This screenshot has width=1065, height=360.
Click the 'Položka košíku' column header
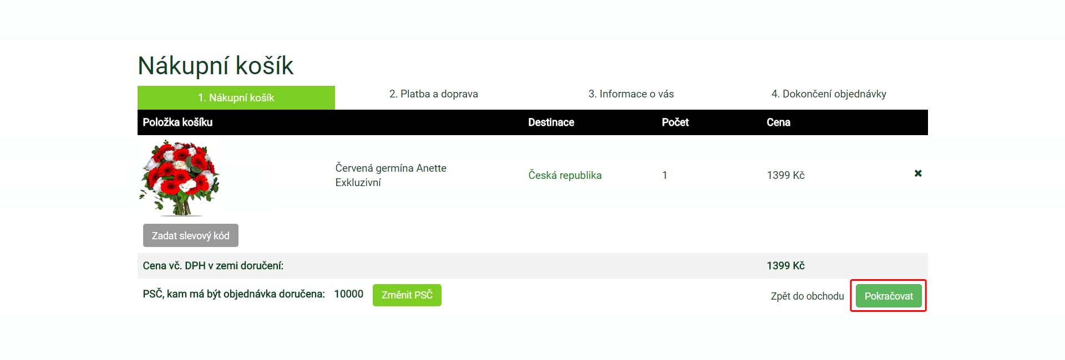(177, 122)
